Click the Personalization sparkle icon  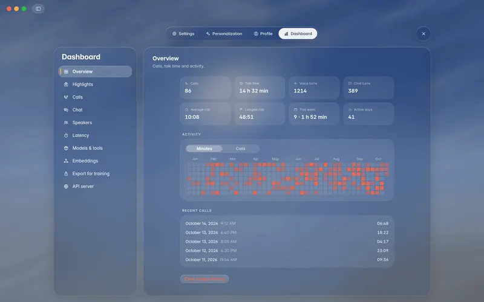pyautogui.click(x=208, y=34)
